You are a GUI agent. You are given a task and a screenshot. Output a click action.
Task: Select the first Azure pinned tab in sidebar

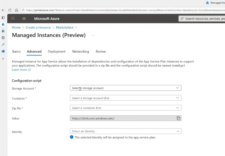point(3,24)
